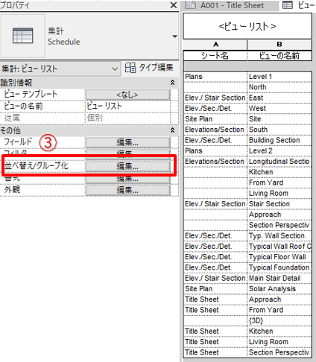
Task: Select the Typ. Wall Section cell
Action: 279,236
